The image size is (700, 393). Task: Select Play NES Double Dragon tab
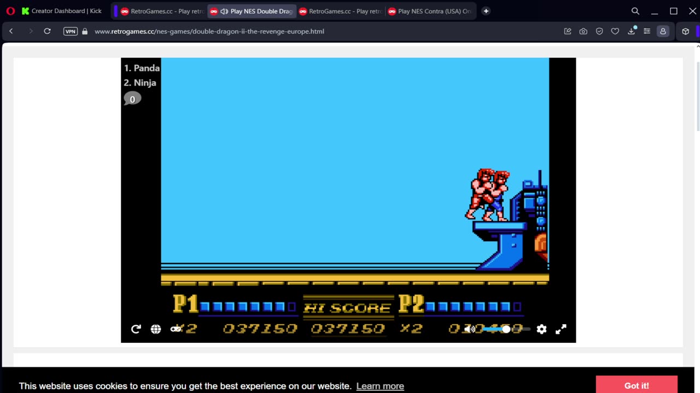click(252, 11)
